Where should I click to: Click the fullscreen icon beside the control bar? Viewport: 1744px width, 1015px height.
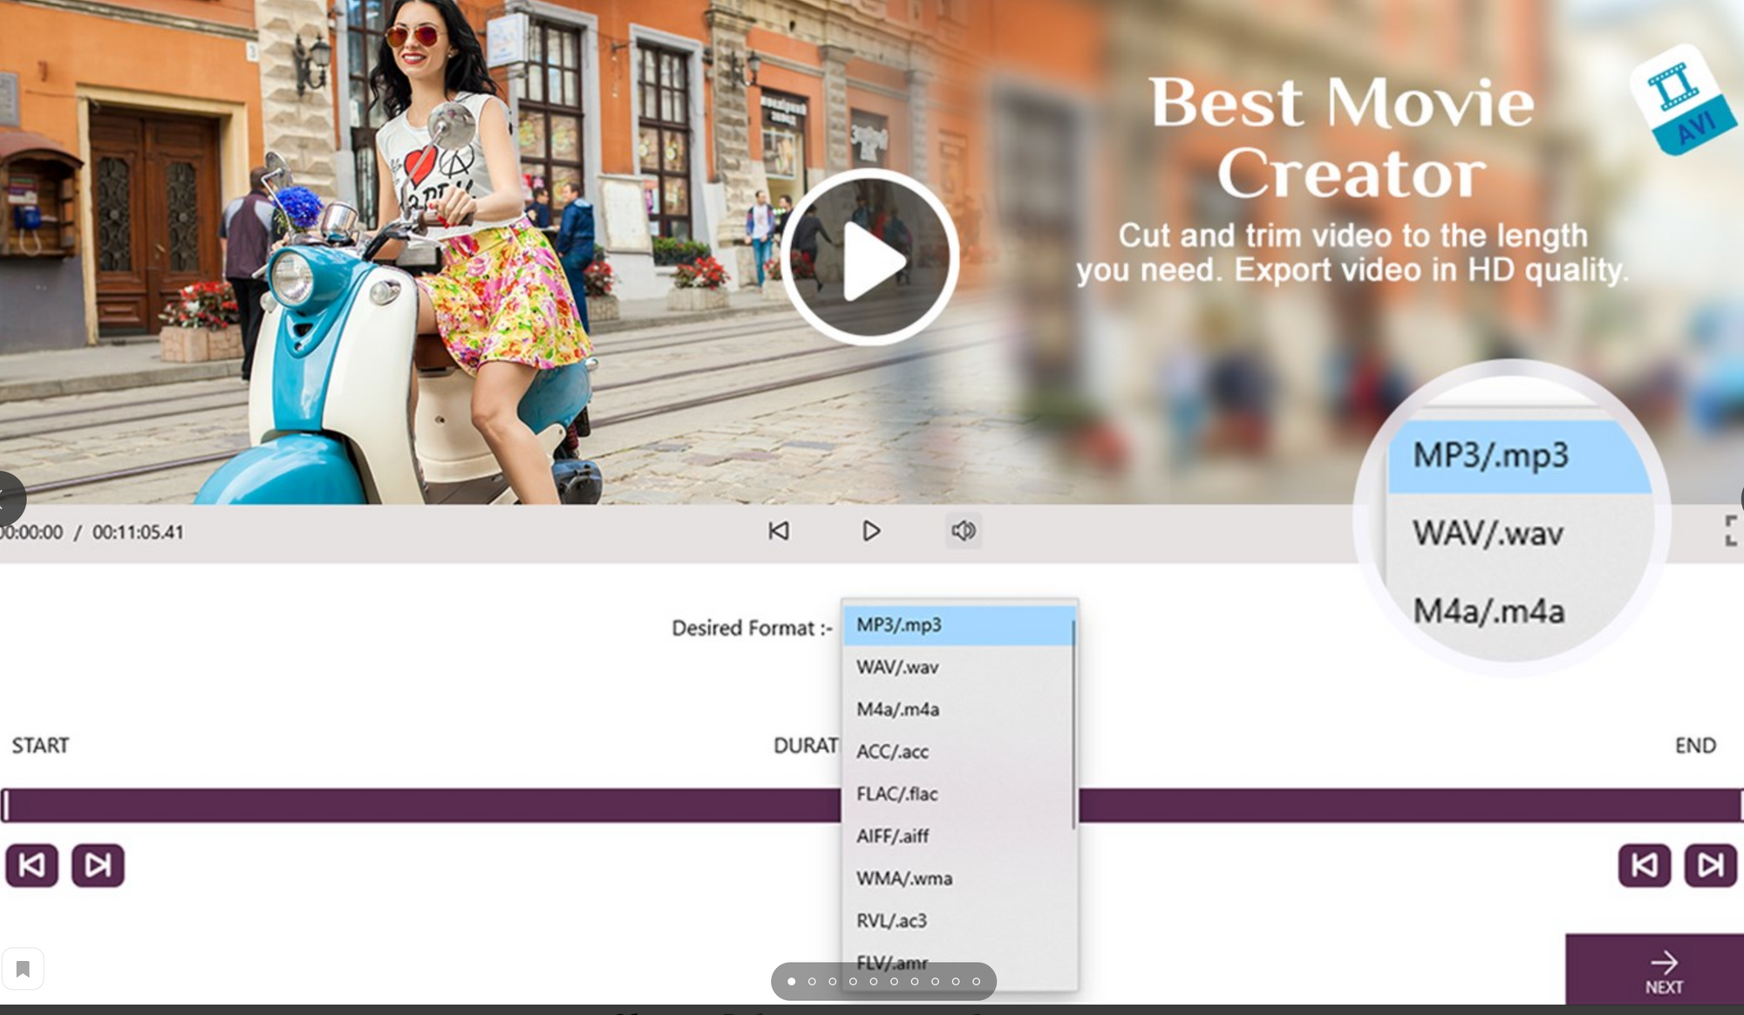click(1732, 531)
